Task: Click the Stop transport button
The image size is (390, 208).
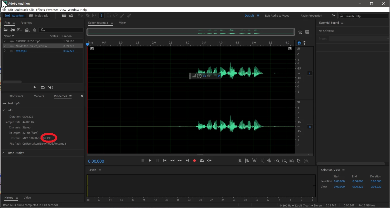Action: [143, 161]
